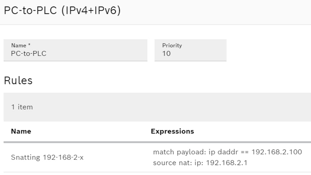Click the 'Priority' field label

click(x=172, y=45)
